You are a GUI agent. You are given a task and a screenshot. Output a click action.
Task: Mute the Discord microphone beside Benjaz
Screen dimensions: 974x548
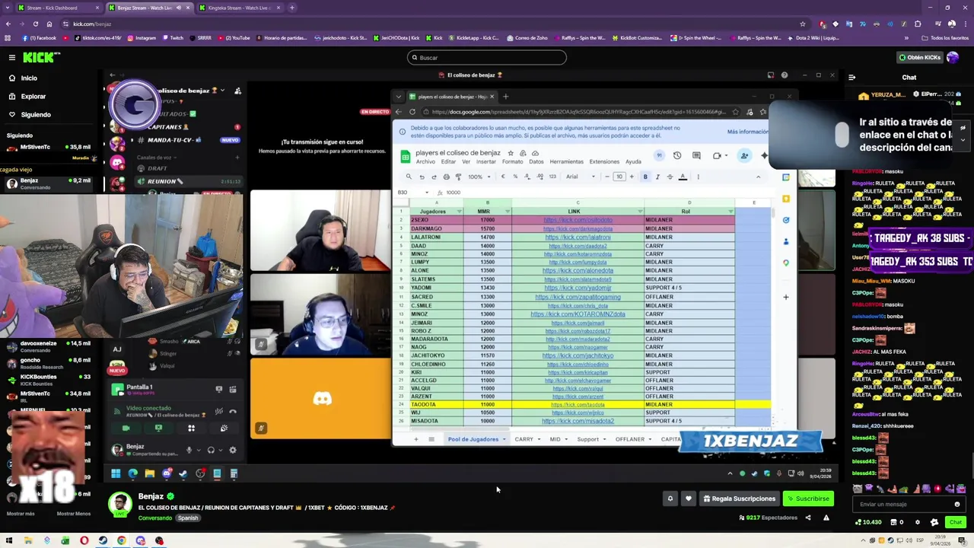[x=189, y=450]
